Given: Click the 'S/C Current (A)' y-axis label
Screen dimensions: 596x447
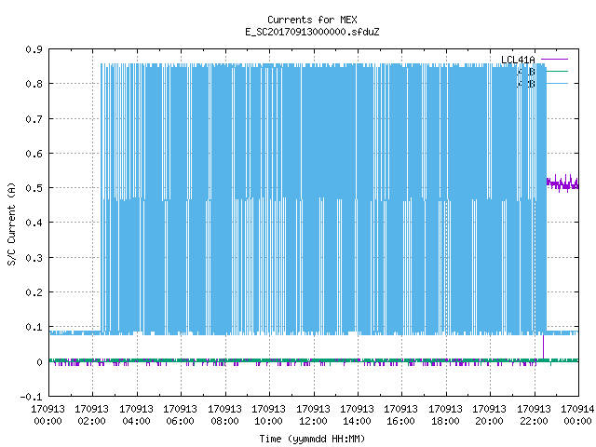Looking at the screenshot, I should (12, 223).
